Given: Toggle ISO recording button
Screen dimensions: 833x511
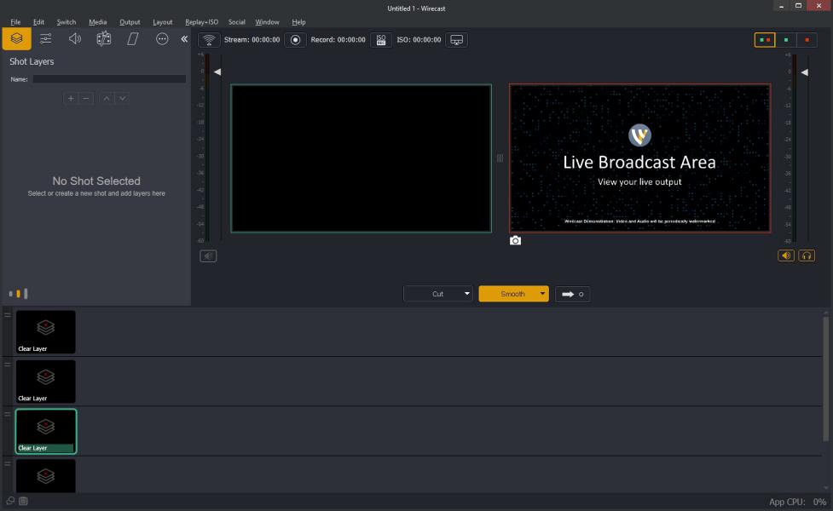Looking at the screenshot, I should click(381, 40).
